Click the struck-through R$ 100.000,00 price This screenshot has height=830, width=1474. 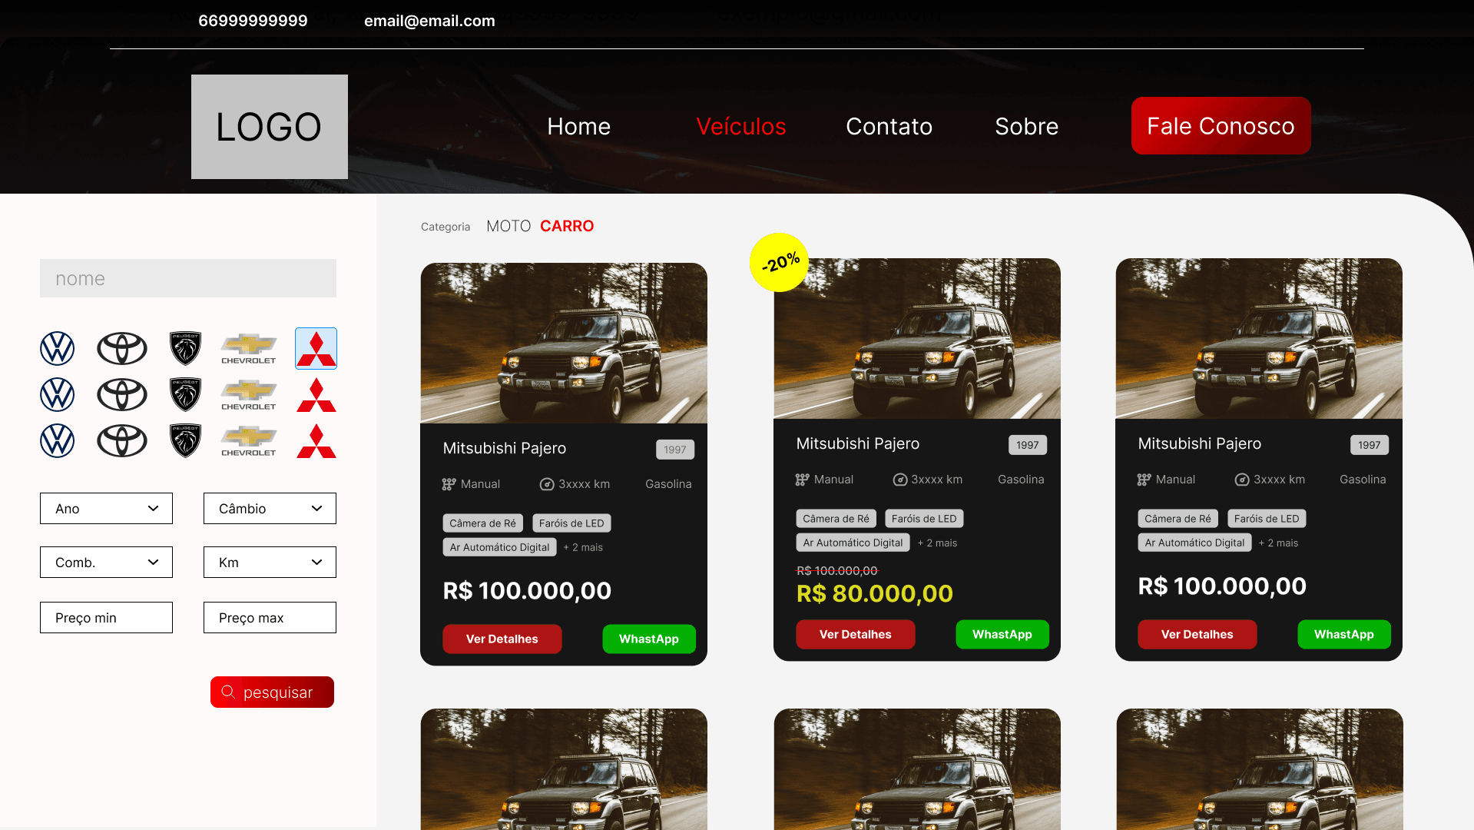(837, 571)
